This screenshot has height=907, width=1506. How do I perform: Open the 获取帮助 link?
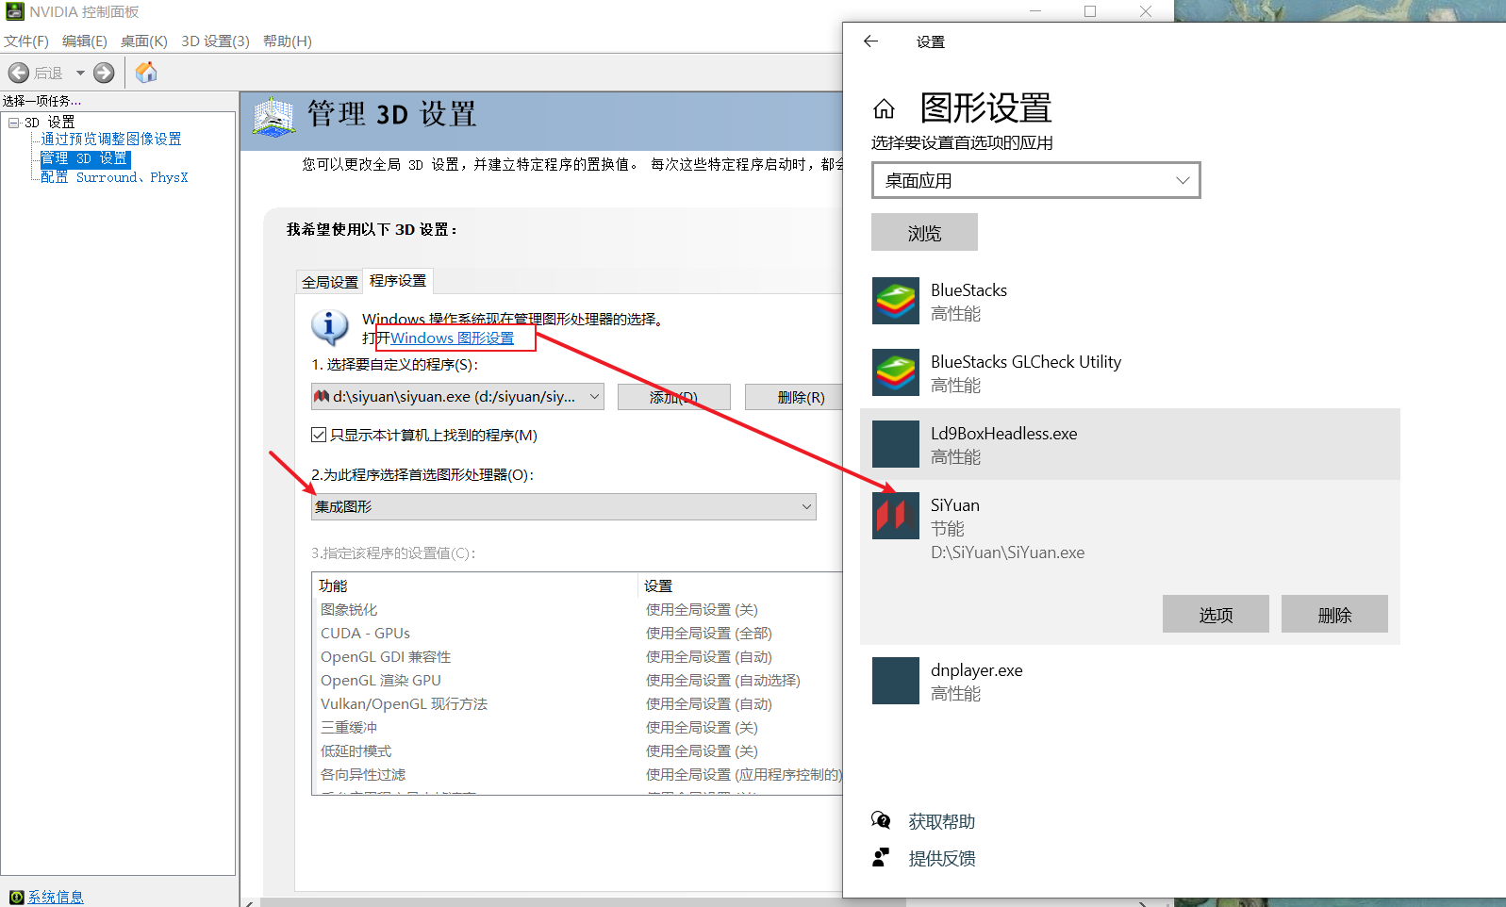click(x=942, y=821)
